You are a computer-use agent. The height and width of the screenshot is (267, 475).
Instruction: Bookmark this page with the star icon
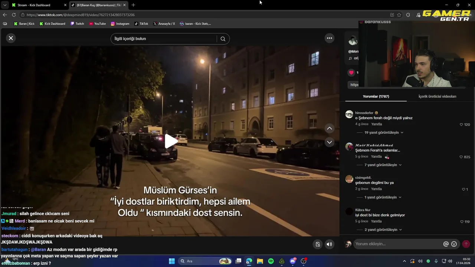[399, 15]
